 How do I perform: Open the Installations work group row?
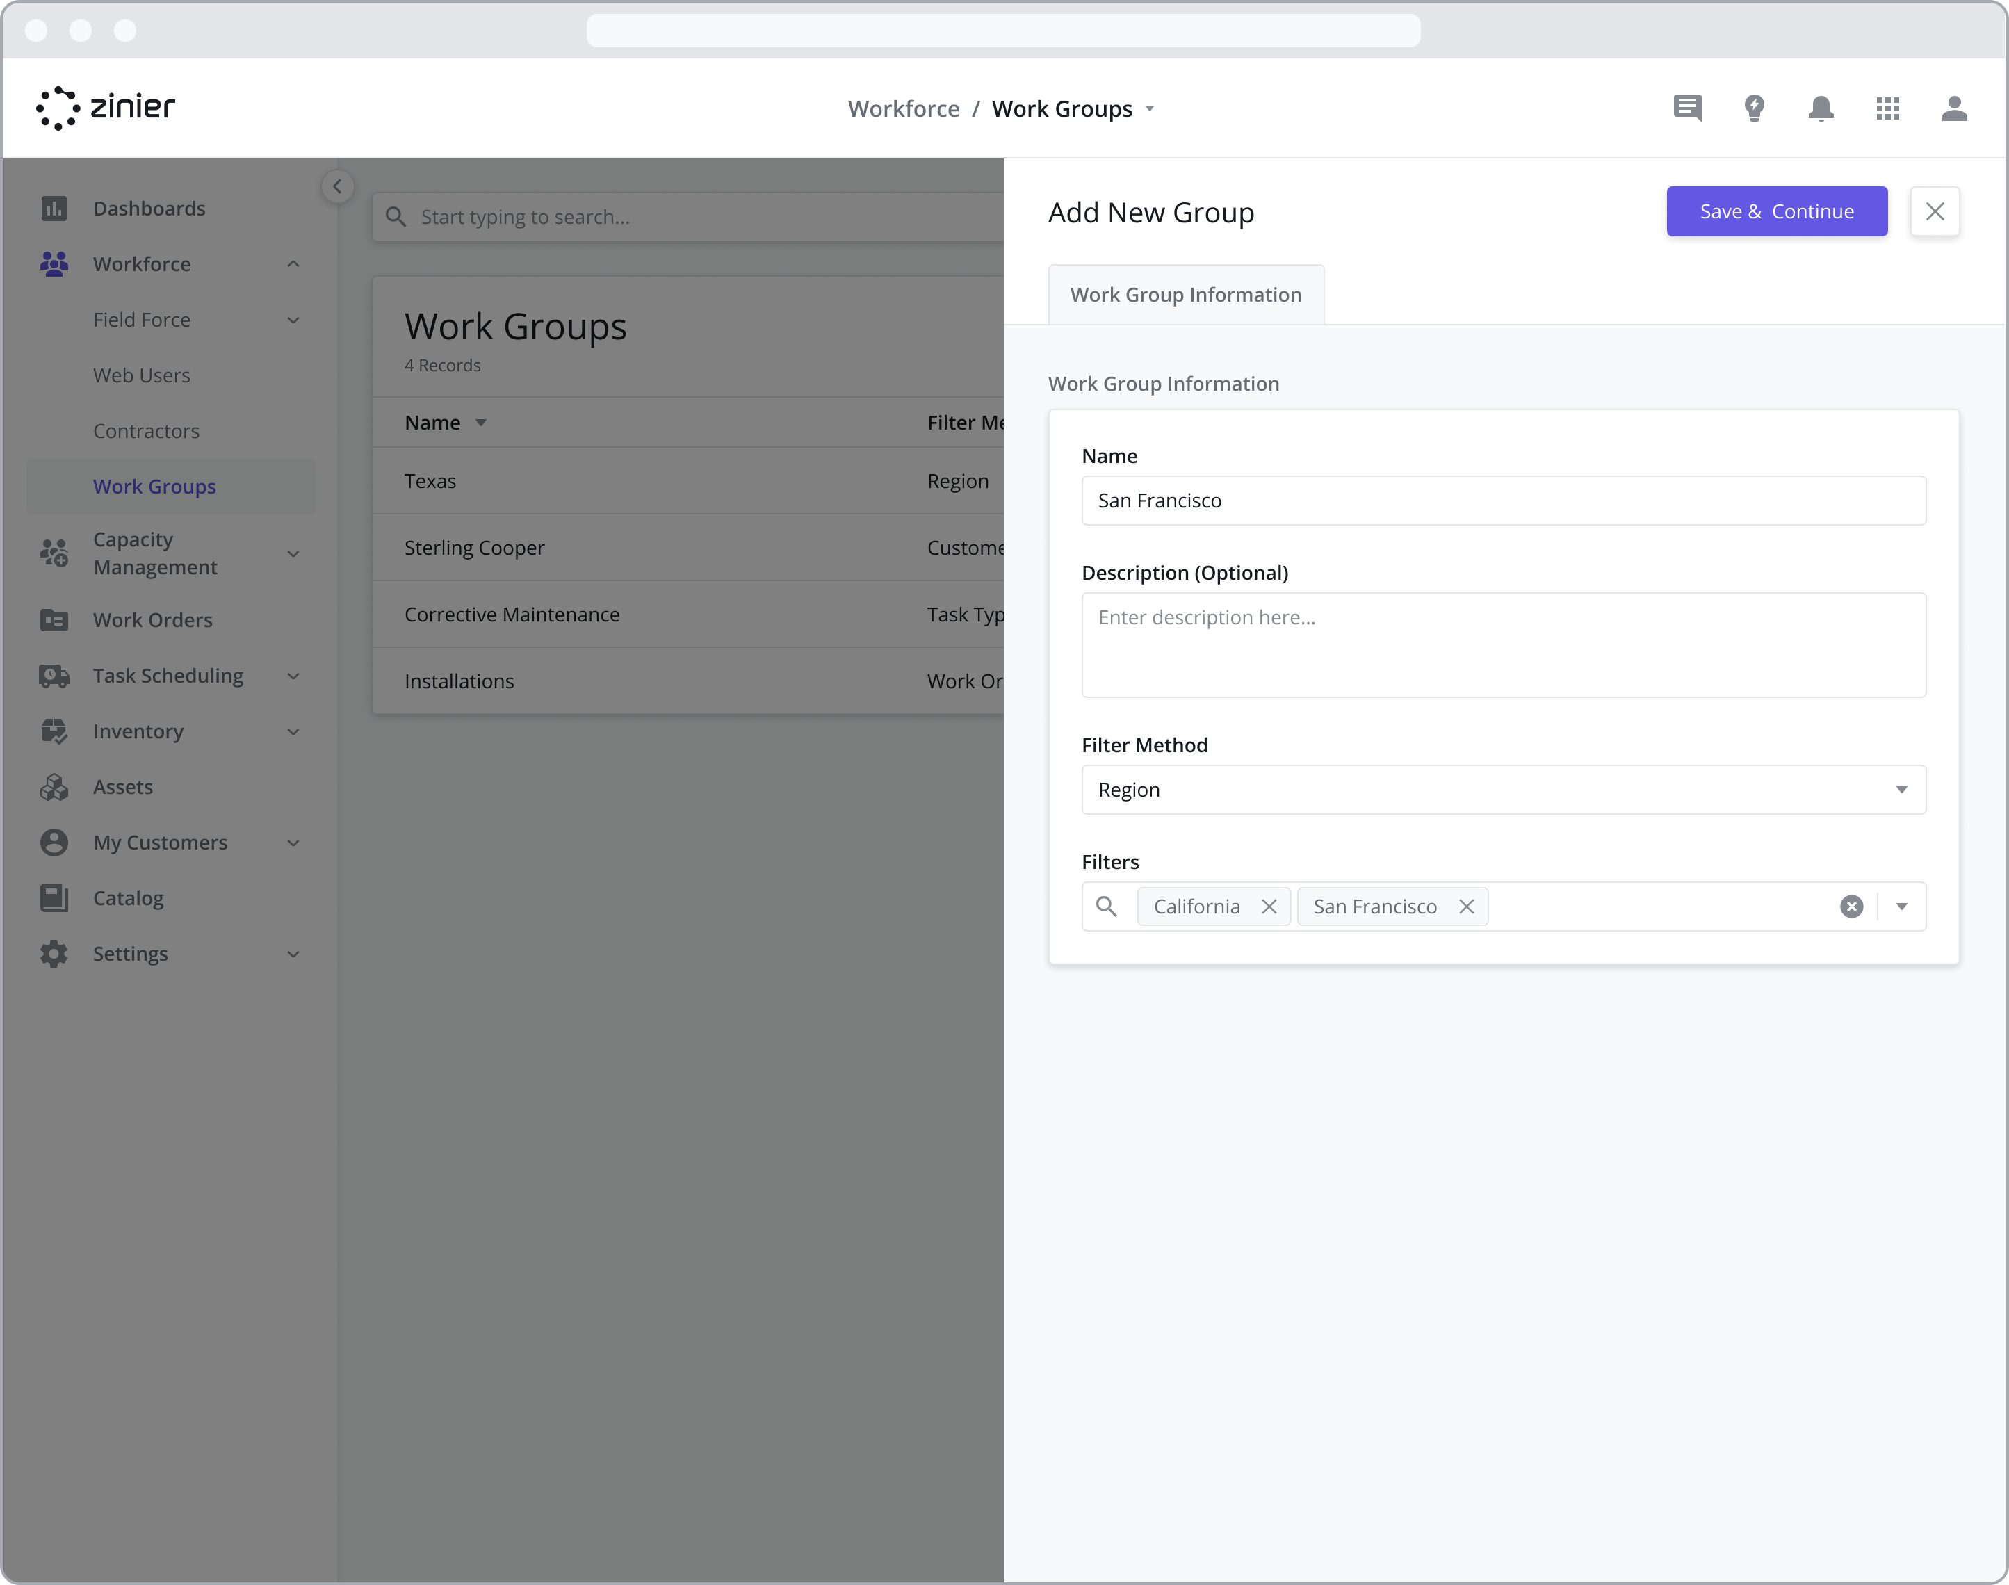click(688, 681)
